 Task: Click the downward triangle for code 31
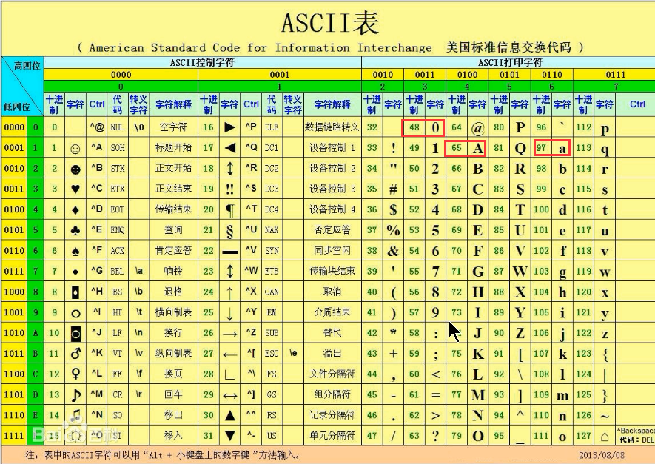point(229,436)
